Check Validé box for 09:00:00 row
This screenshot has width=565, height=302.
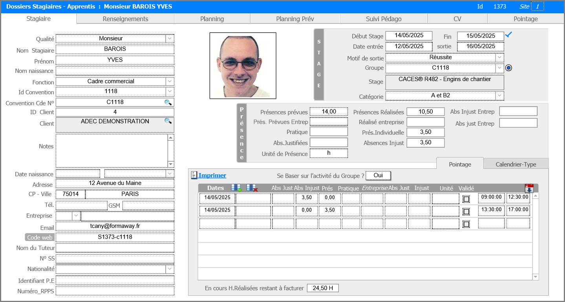(466, 199)
